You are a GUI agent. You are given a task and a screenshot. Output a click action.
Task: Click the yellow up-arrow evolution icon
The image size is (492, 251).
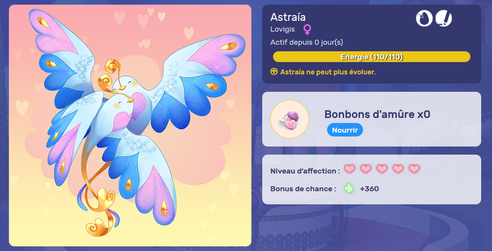pos(274,72)
